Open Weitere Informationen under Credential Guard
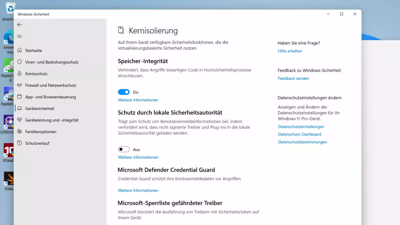 coord(138,190)
